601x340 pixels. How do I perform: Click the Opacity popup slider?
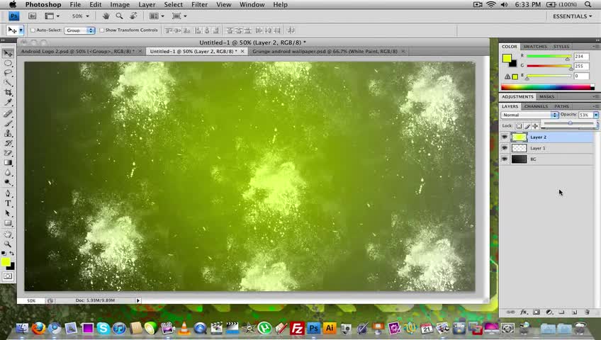(569, 123)
